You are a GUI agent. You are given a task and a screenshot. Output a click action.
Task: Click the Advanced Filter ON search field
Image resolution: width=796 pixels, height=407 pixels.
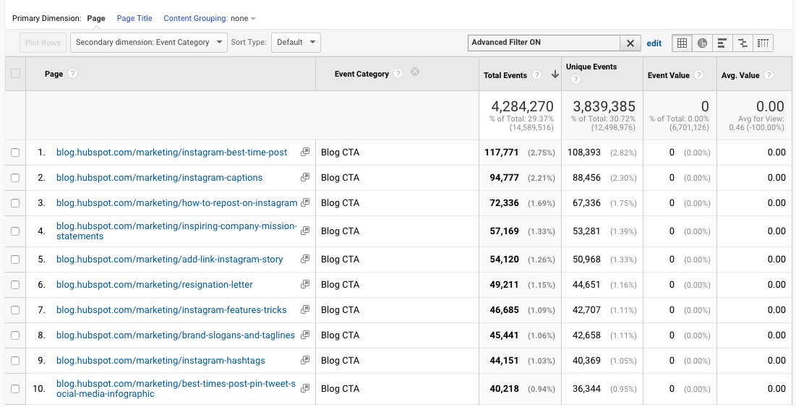(x=543, y=43)
